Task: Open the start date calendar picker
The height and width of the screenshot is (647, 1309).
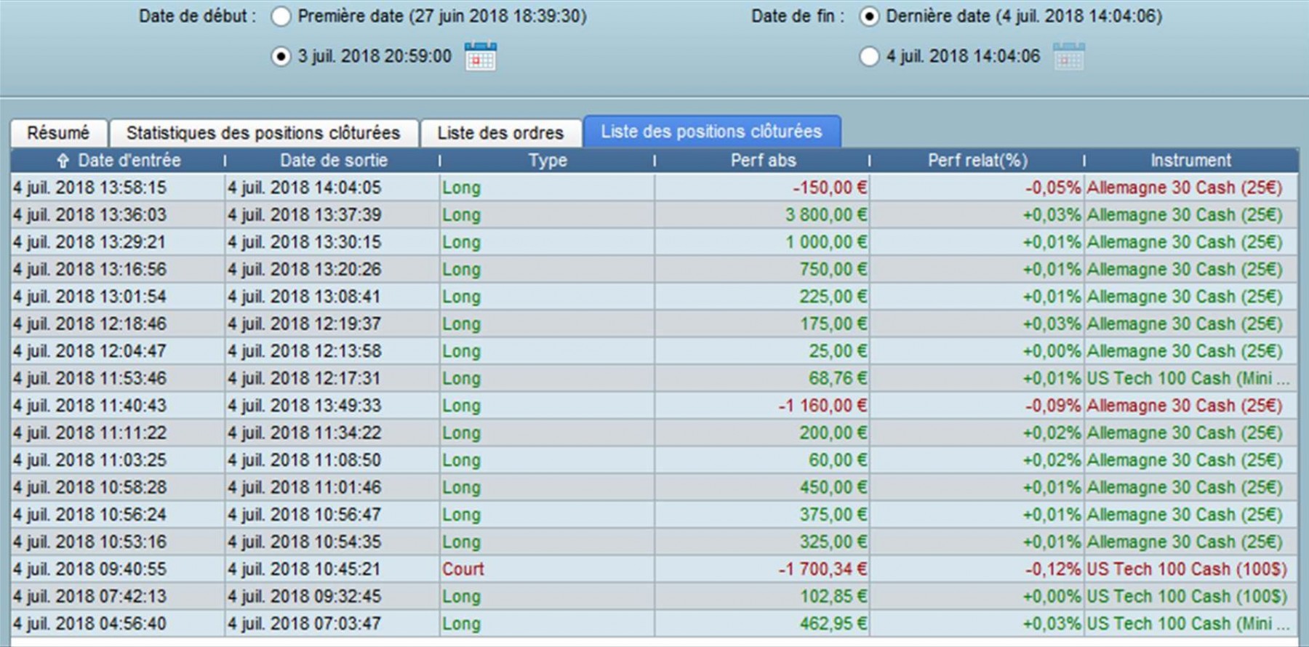Action: (480, 56)
